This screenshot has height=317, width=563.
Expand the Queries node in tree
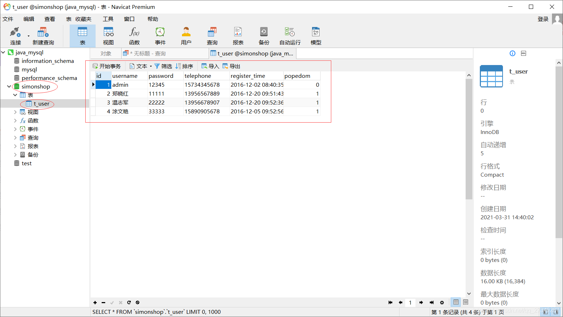15,138
